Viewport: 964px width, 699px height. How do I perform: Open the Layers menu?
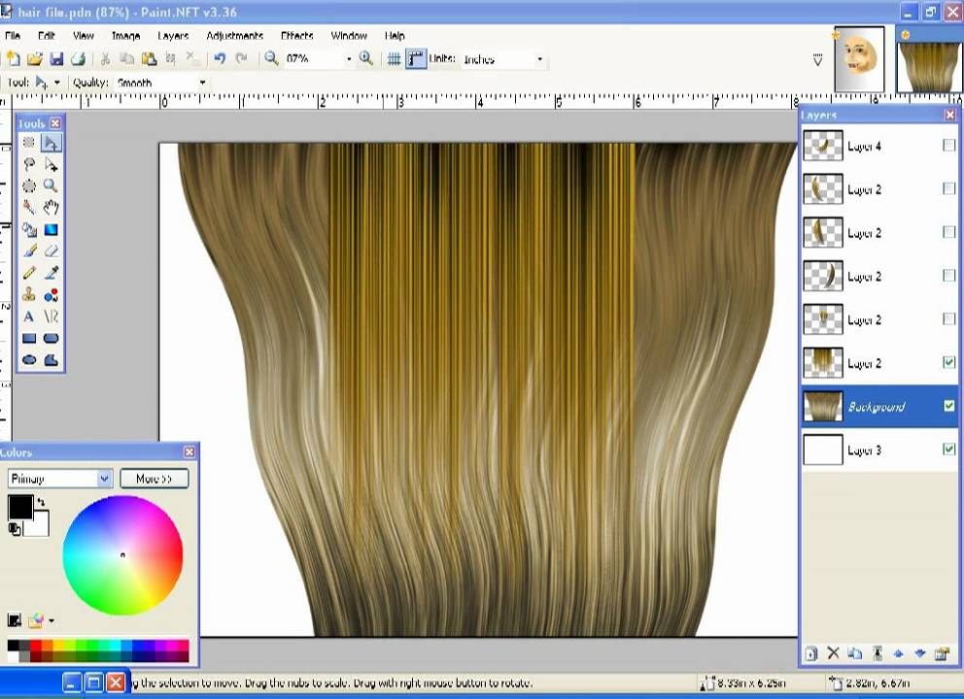[x=173, y=36]
